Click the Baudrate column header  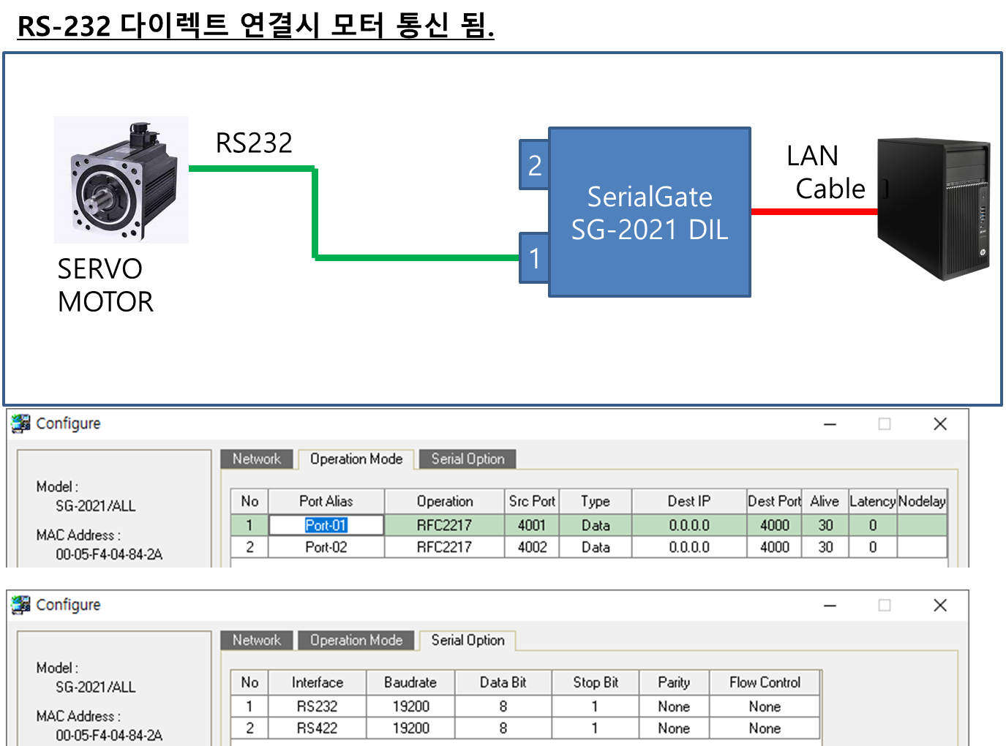410,682
